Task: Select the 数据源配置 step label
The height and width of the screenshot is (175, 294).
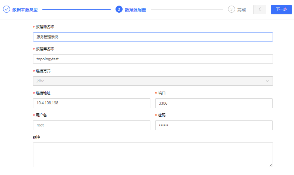Action: click(x=135, y=10)
